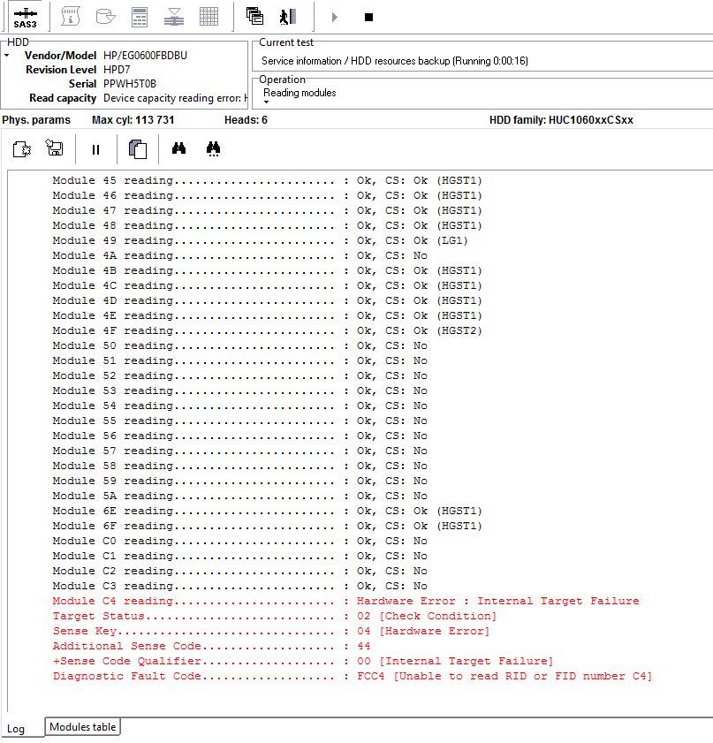Switch to the Modules table tab

pos(82,727)
